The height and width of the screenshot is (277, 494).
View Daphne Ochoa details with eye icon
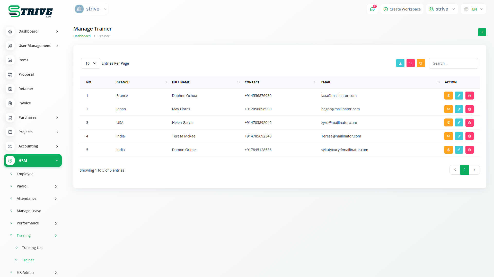(x=448, y=96)
